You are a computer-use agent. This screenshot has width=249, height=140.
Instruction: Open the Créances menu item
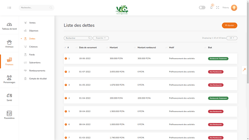[x=34, y=47]
